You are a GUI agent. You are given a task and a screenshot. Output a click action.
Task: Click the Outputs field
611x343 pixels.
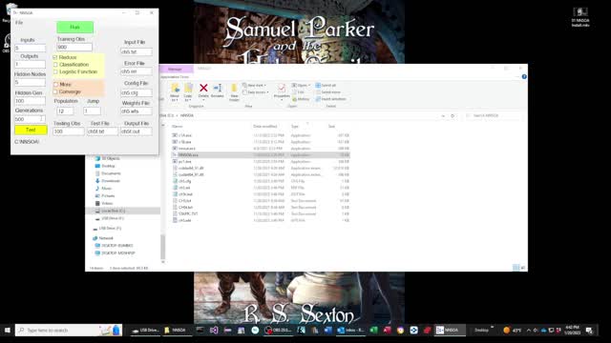pos(30,64)
